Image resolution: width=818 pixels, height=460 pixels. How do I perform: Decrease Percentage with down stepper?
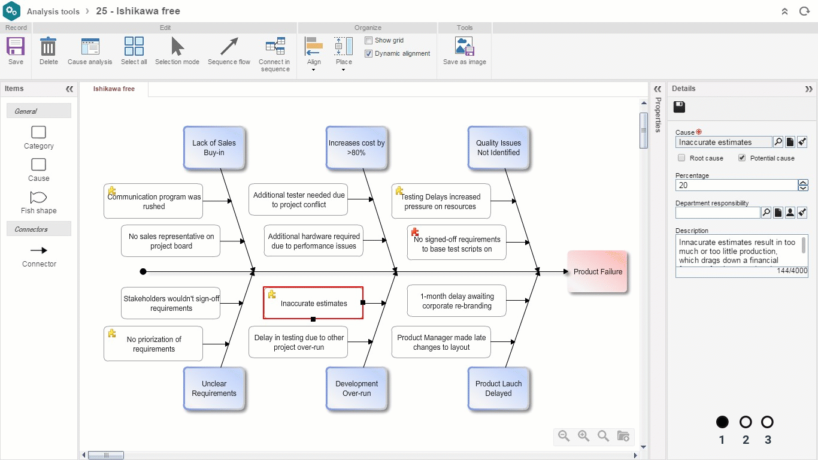pyautogui.click(x=803, y=188)
